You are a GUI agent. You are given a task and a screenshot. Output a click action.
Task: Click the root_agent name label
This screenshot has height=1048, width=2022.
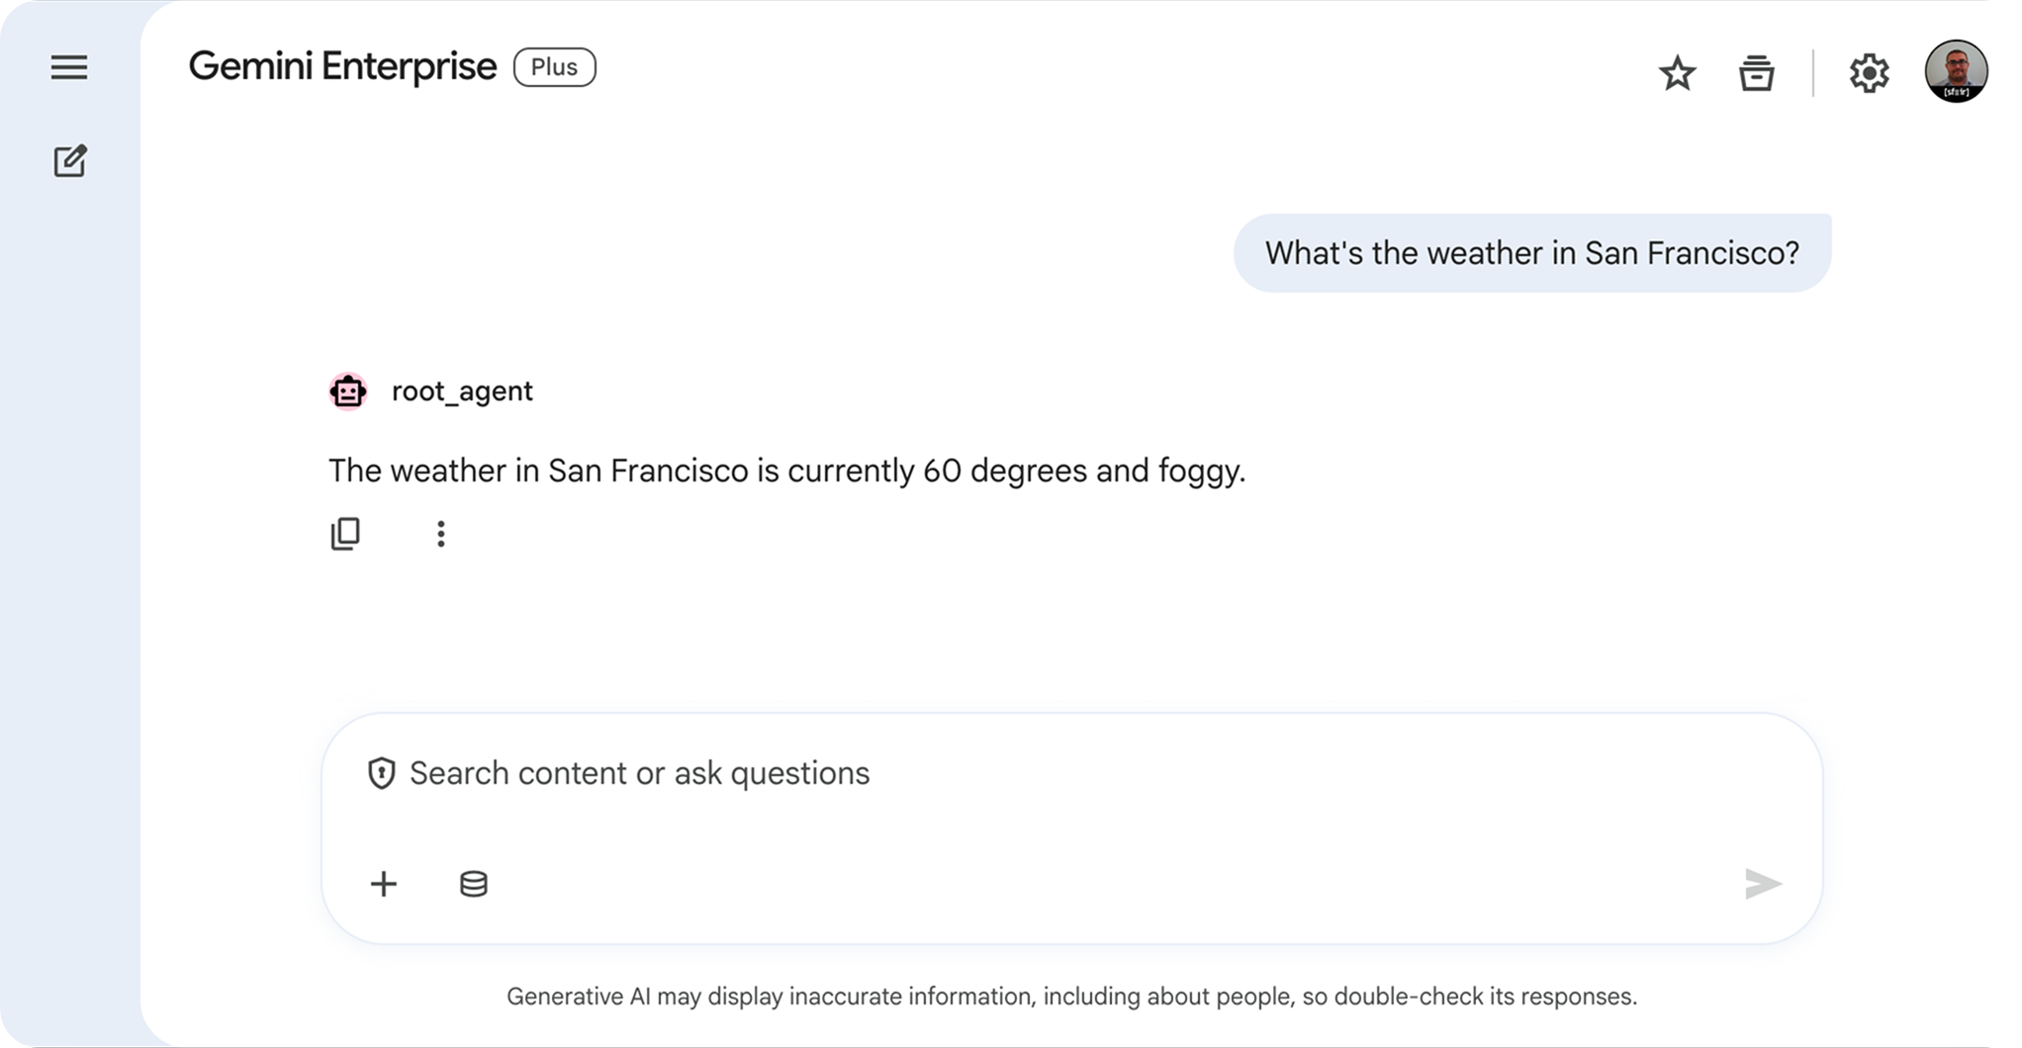pos(462,392)
